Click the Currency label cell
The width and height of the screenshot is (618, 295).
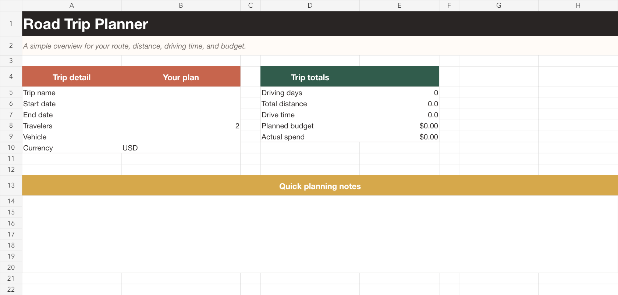click(72, 148)
